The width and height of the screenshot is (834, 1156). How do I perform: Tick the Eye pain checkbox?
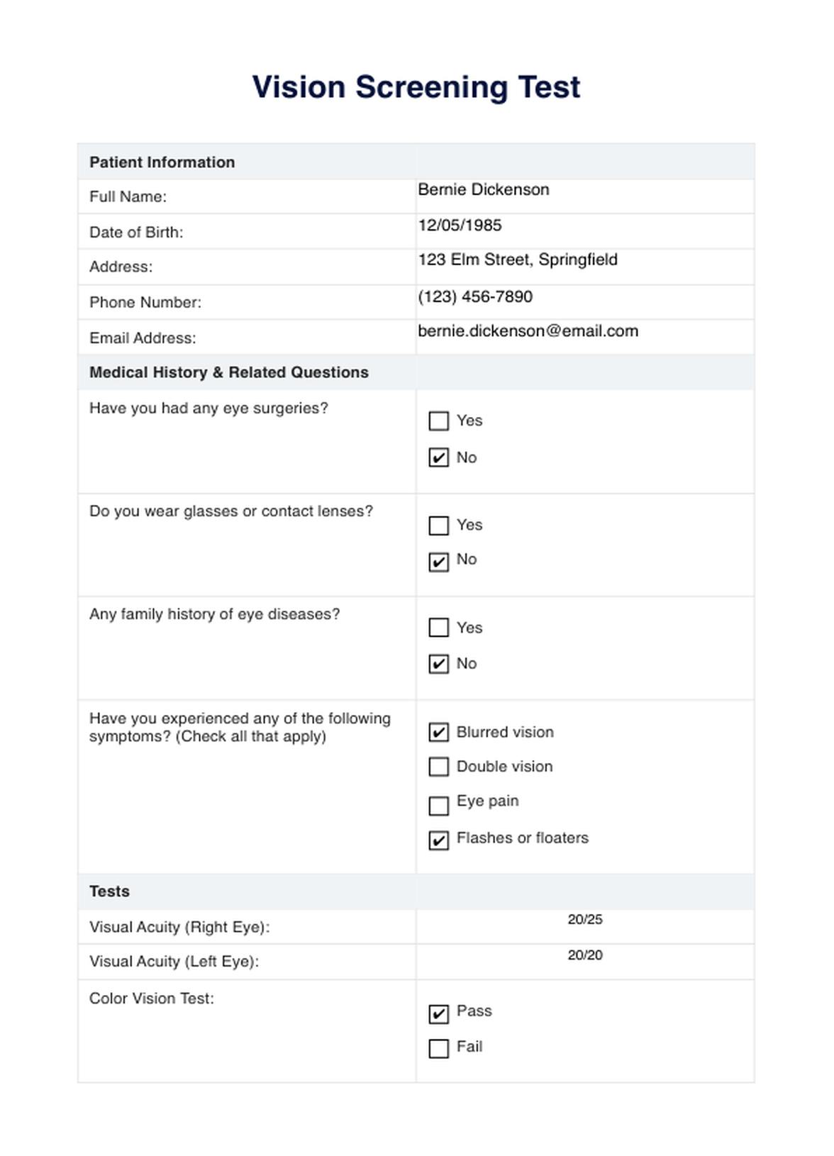439,806
